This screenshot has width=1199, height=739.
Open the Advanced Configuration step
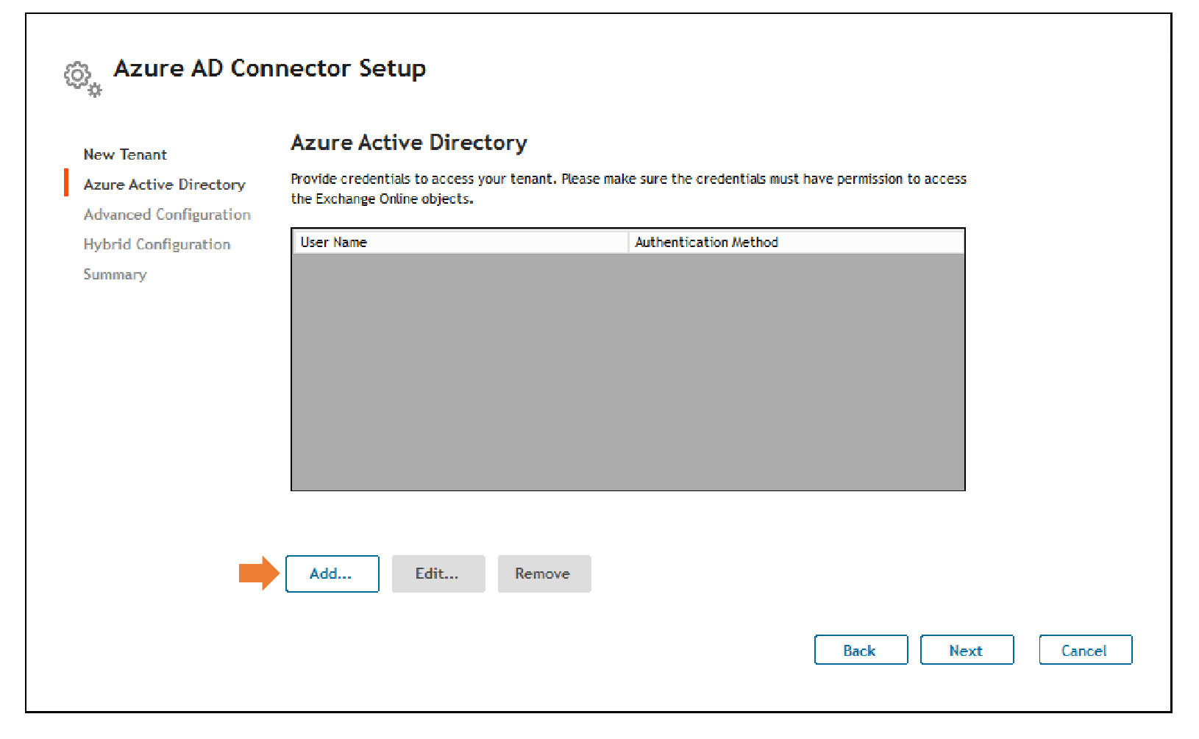coord(167,215)
